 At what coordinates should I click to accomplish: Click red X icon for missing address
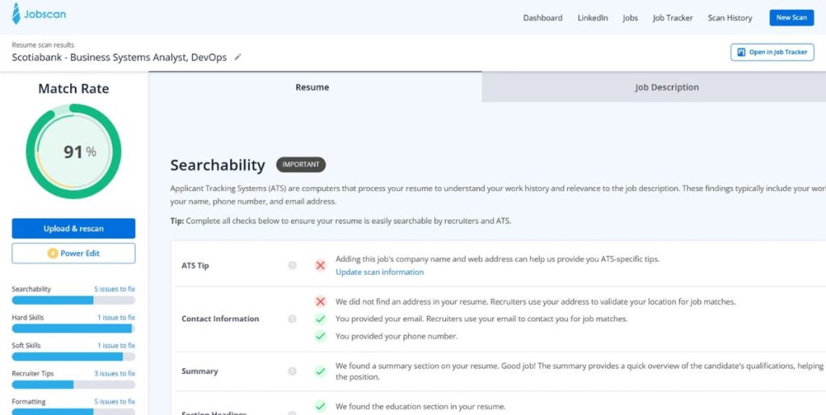pyautogui.click(x=320, y=302)
